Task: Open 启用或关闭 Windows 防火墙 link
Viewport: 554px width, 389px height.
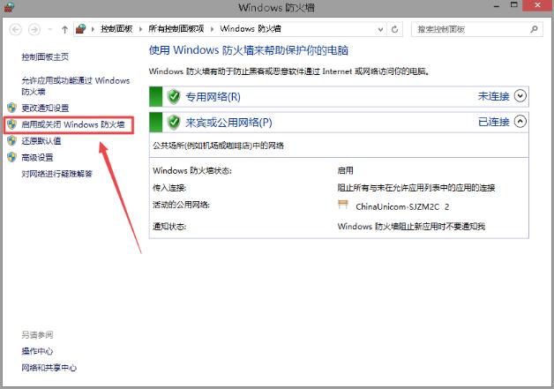Action: point(73,124)
